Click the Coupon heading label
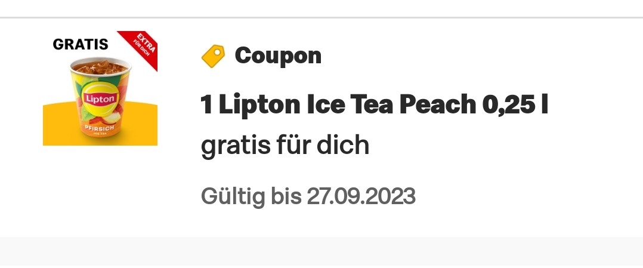Viewport: 643px width, 268px height. point(277,56)
